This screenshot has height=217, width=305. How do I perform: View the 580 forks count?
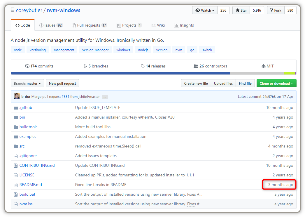pos(290,10)
